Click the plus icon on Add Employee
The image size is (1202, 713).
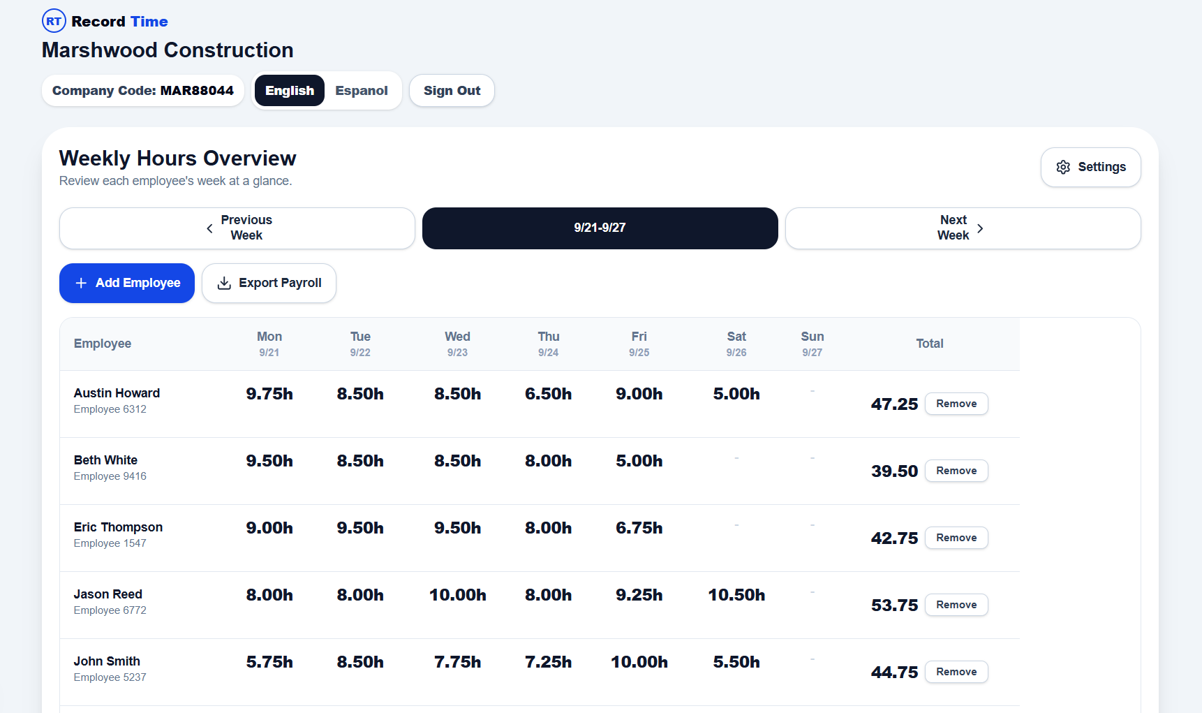(x=81, y=283)
